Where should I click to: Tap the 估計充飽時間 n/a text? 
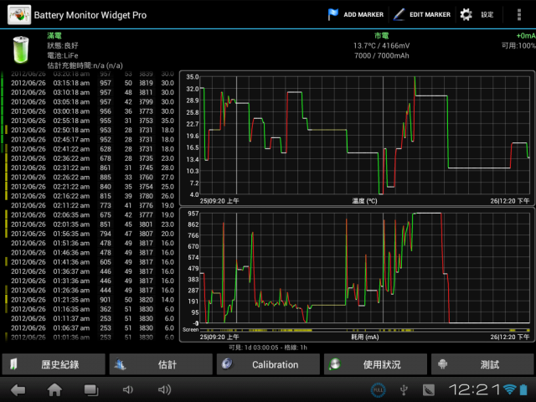pyautogui.click(x=85, y=65)
